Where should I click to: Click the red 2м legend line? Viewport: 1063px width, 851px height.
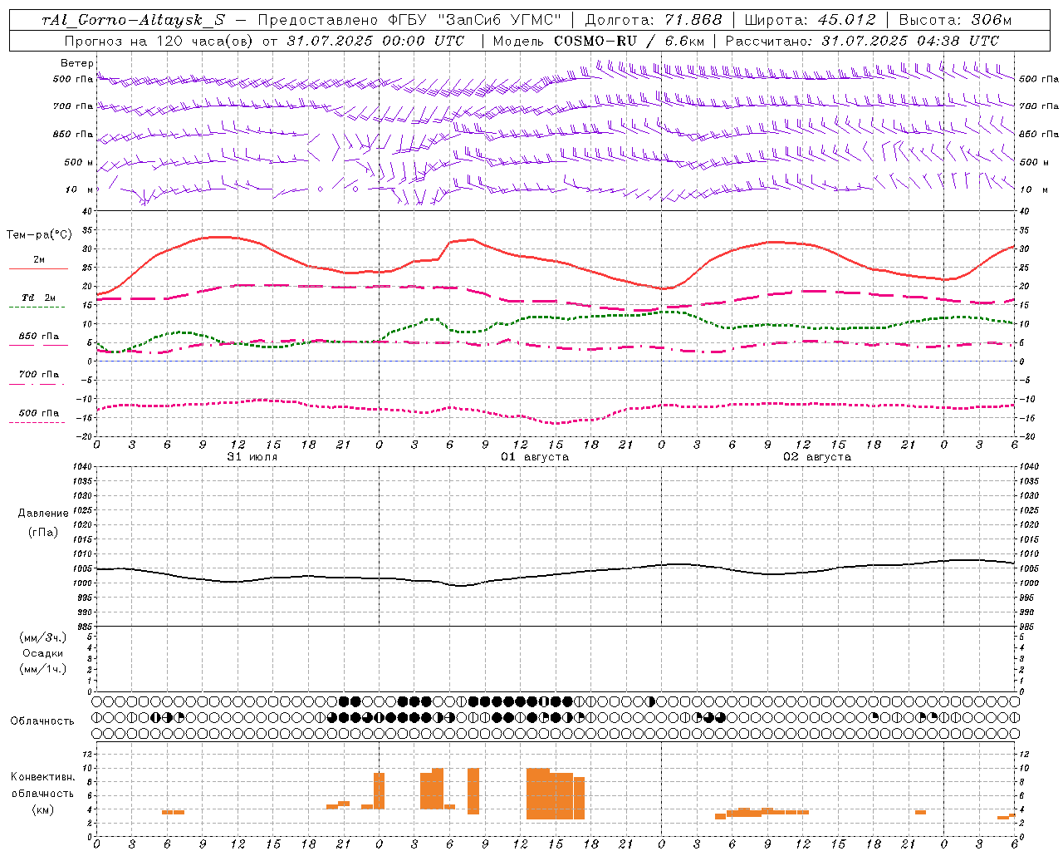tap(38, 268)
